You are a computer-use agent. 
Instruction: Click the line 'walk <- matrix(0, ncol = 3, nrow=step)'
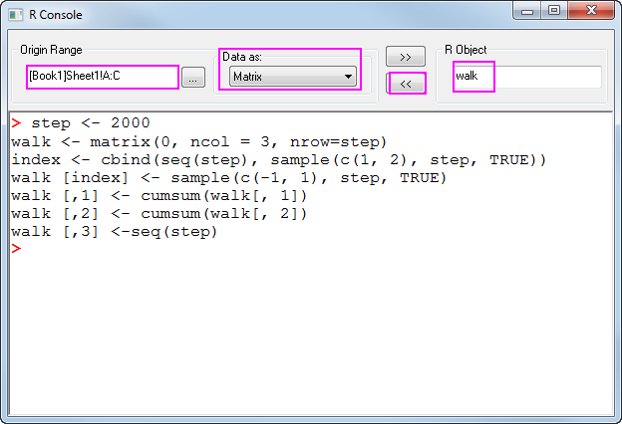pos(198,142)
